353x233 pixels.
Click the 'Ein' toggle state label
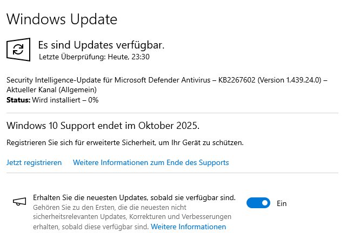tap(282, 203)
